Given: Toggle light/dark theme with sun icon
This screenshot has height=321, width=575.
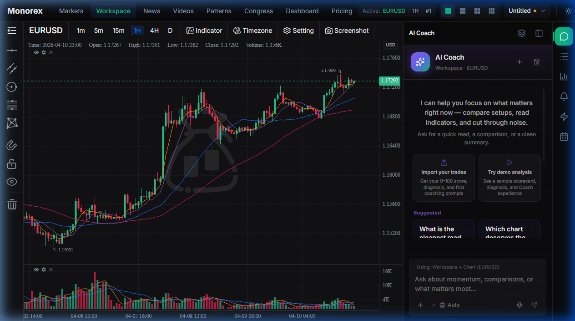Looking at the screenshot, I should pos(568,11).
